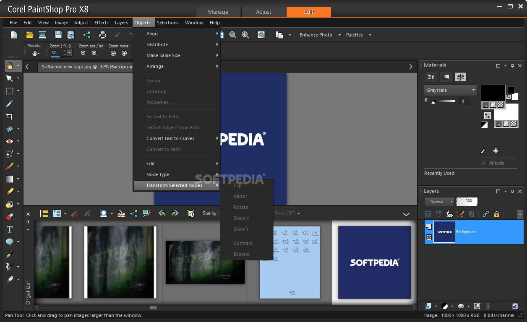Select the Paint Brush tool

(10, 166)
